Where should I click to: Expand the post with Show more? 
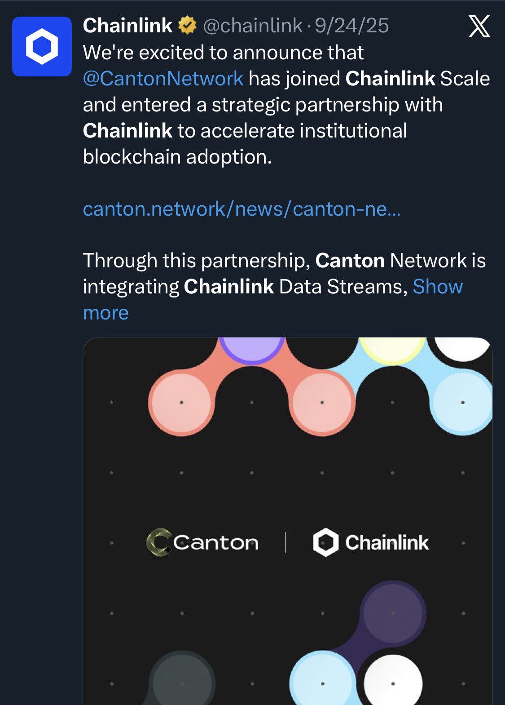click(x=437, y=287)
